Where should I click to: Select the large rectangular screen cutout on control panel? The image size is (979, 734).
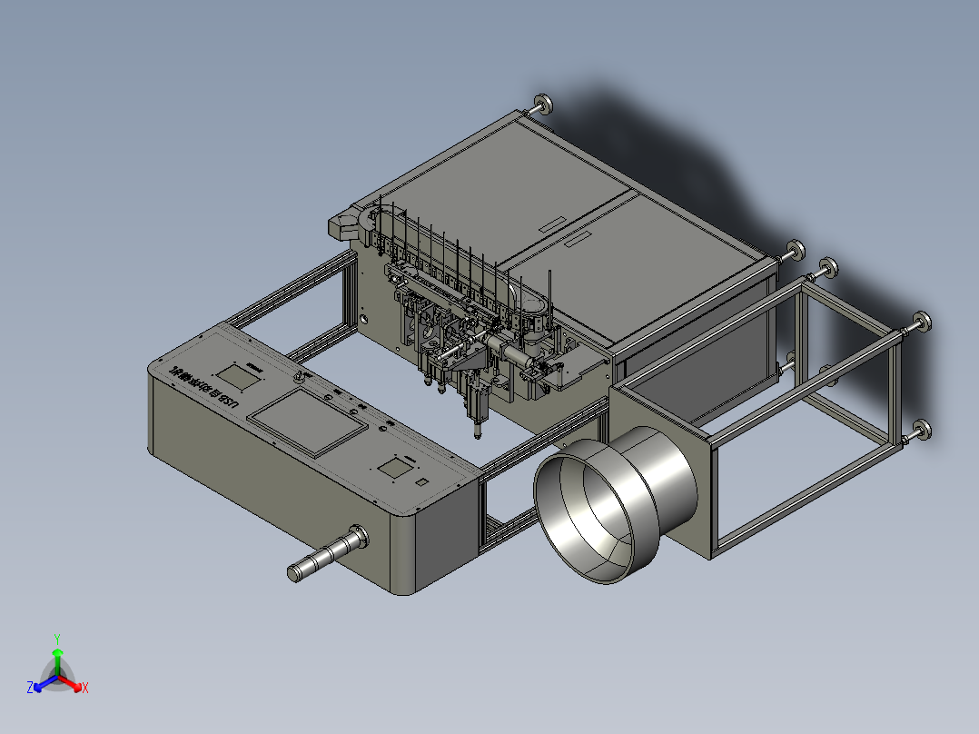coord(308,423)
